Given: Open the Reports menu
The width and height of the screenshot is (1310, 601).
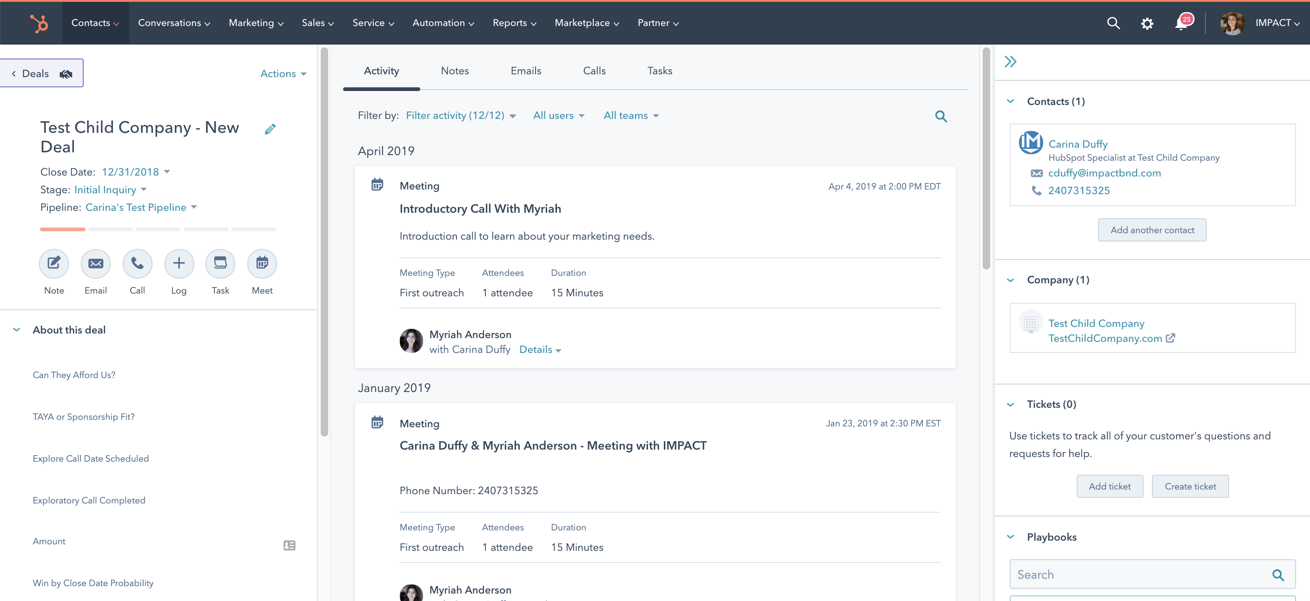Looking at the screenshot, I should 514,23.
